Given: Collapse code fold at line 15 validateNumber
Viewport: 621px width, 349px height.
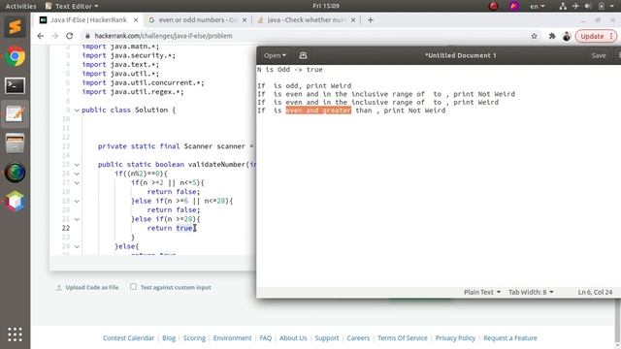Looking at the screenshot, I should 77,165.
